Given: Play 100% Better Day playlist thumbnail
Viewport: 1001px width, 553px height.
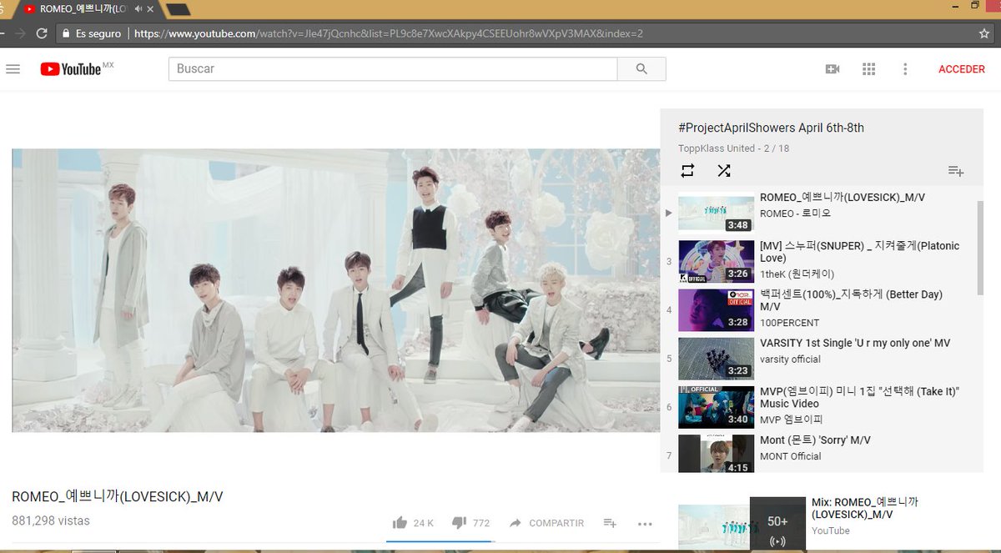Looking at the screenshot, I should tap(716, 309).
